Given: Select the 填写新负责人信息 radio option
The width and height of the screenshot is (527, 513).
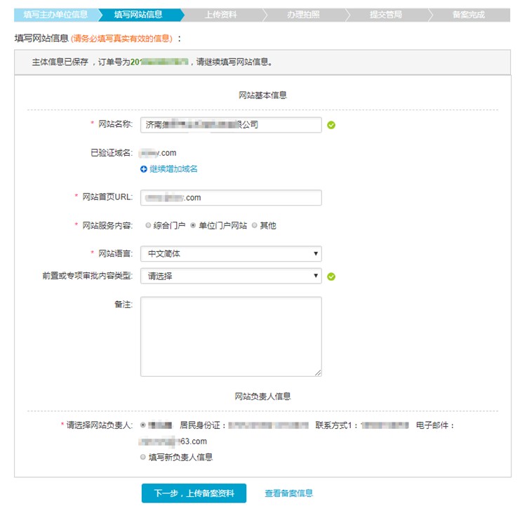Looking at the screenshot, I should pyautogui.click(x=143, y=457).
